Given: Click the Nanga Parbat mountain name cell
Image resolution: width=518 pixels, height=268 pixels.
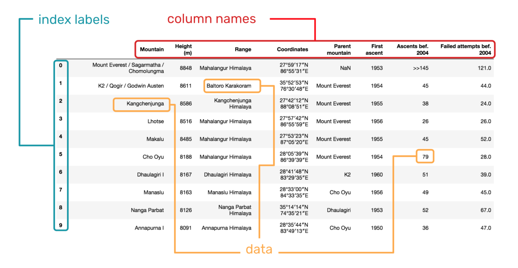Looking at the screenshot, I should [147, 210].
